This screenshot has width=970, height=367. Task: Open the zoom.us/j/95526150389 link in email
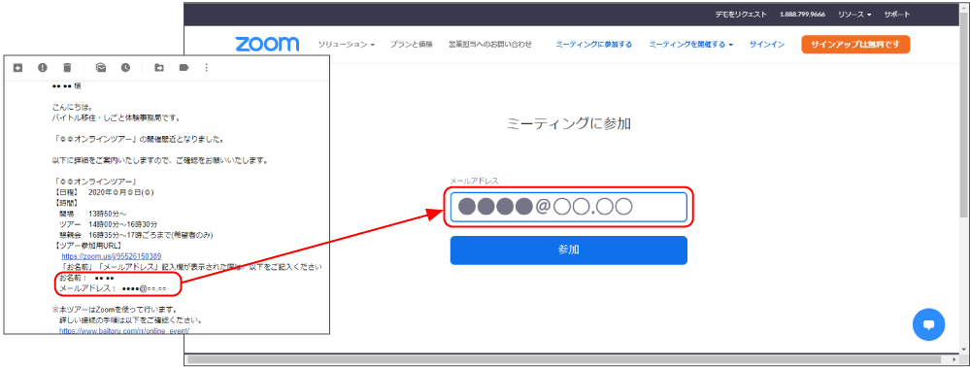112,256
